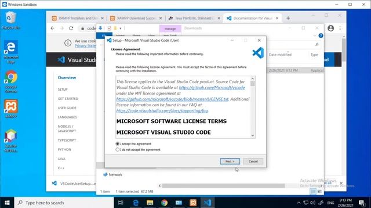
Task: Open TYPESCRIPT docs section
Action: tap(67, 140)
